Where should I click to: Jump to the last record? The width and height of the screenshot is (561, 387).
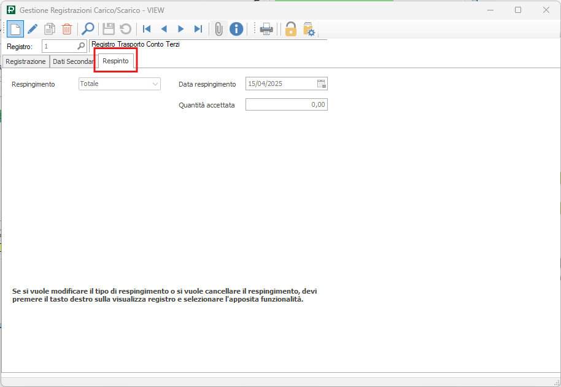[198, 29]
